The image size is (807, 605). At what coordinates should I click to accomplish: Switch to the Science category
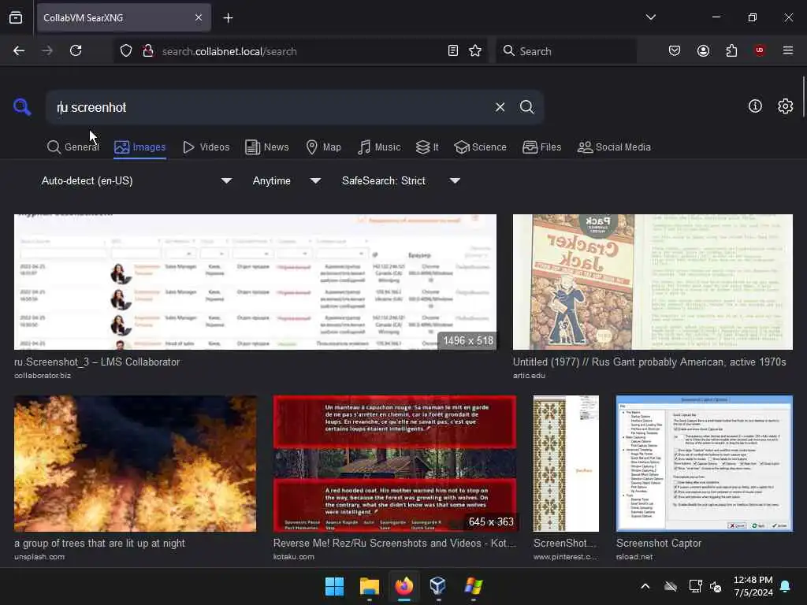coord(480,147)
